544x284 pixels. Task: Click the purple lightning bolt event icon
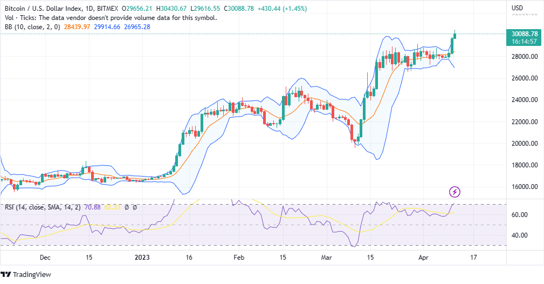coord(455,192)
